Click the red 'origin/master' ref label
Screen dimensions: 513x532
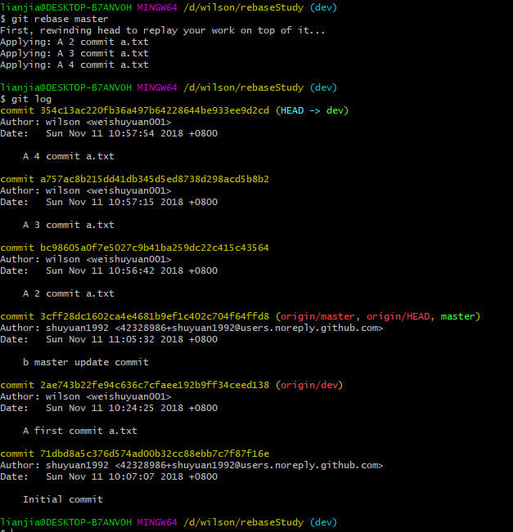pyautogui.click(x=317, y=316)
